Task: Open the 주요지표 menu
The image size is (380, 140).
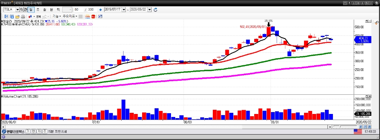Action: tap(70, 16)
